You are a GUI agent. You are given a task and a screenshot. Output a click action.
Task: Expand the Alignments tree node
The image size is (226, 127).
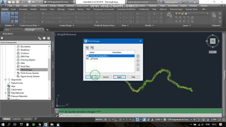point(6,80)
